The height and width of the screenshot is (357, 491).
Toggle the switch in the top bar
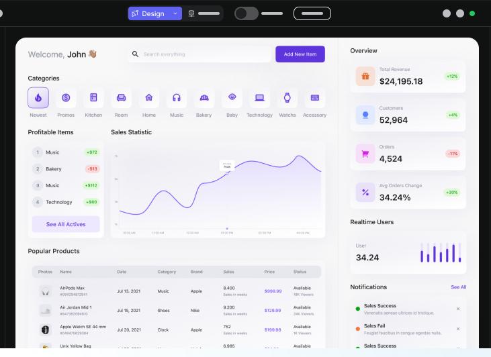pos(247,13)
